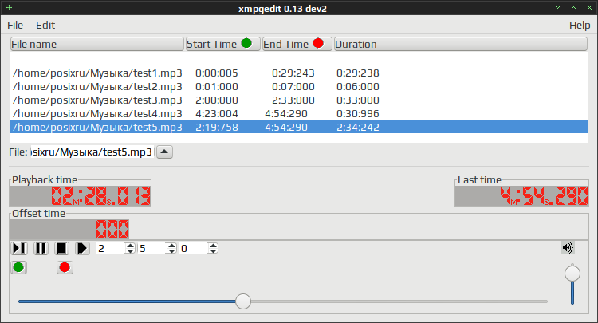
Task: Set end time with the red circle button
Action: [65, 267]
